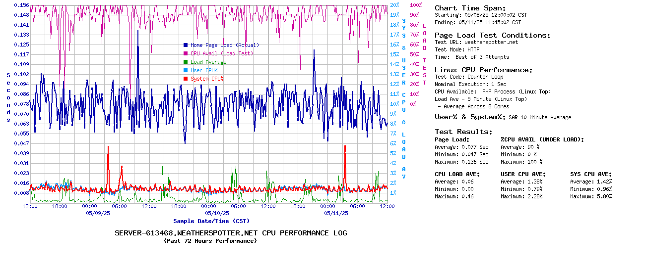Click the 05/11/25 date marker on x-axis

[336, 213]
